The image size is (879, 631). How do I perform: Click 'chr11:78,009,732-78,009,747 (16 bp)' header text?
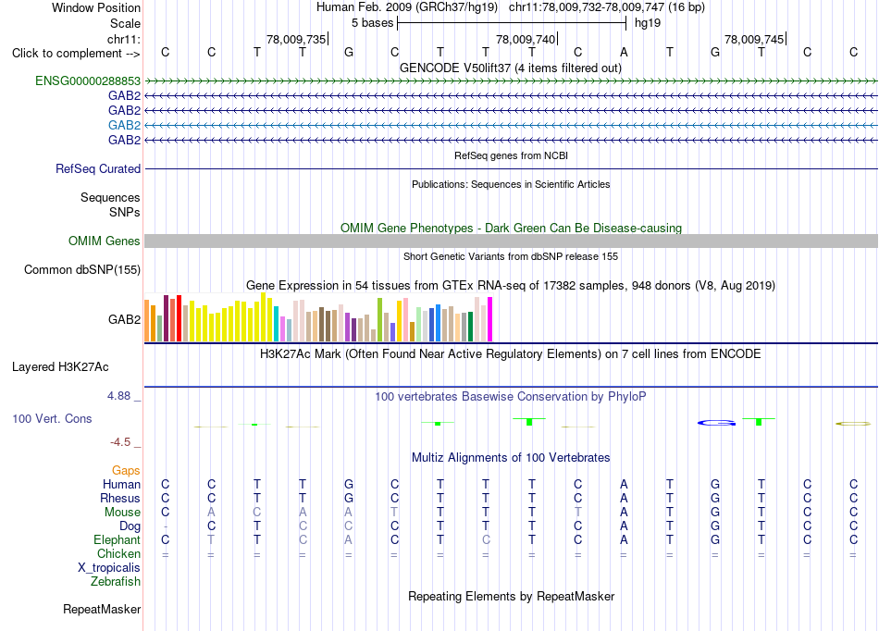click(607, 7)
